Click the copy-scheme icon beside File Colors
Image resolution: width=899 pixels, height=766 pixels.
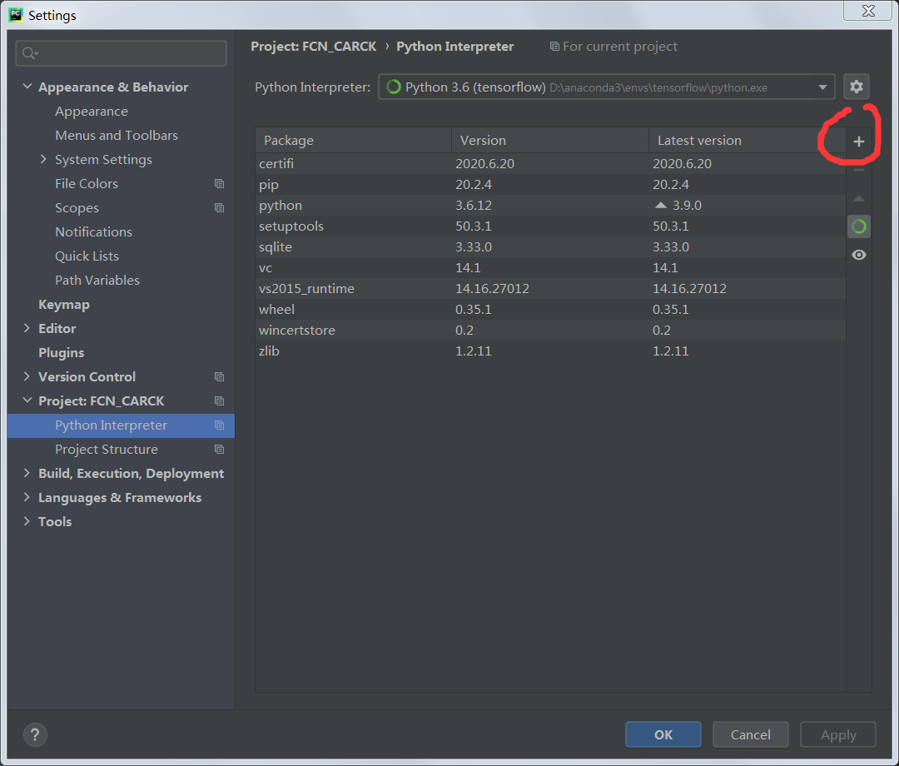(x=220, y=183)
